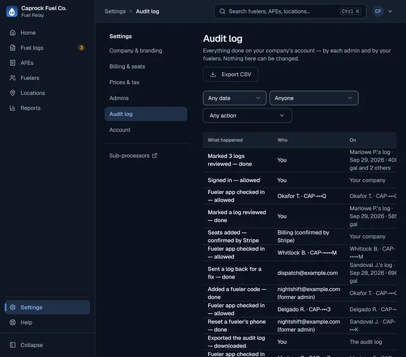Click the download icon on Export CSV

(213, 74)
